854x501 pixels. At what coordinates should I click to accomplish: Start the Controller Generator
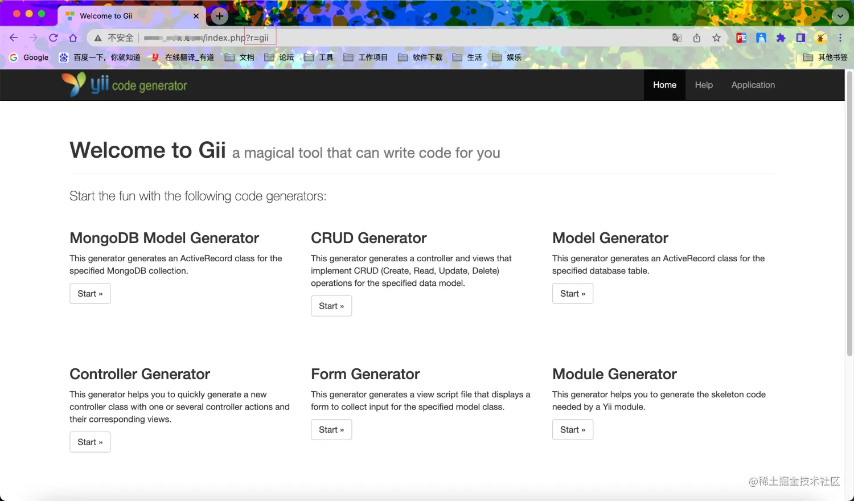click(90, 442)
